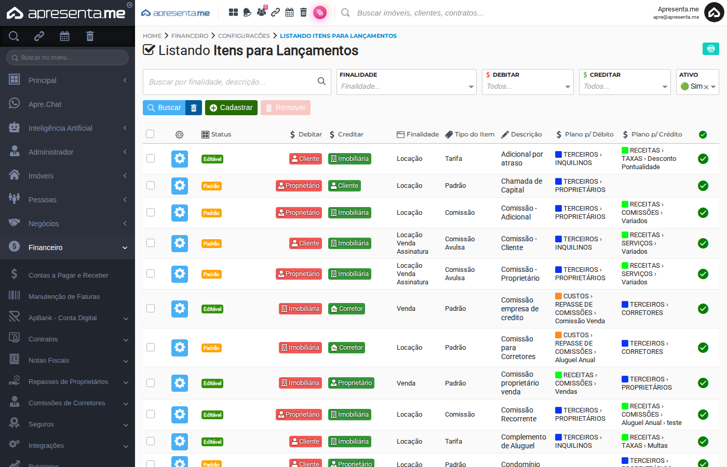
Task: Click the link chain icon in top toolbar
Action: (275, 12)
